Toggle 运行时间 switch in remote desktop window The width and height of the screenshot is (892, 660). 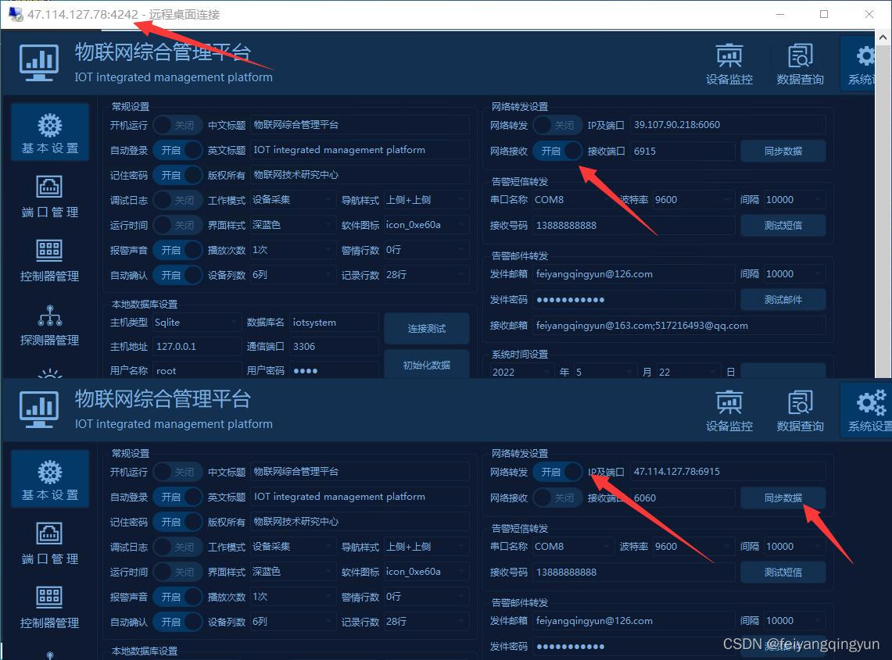tap(177, 225)
